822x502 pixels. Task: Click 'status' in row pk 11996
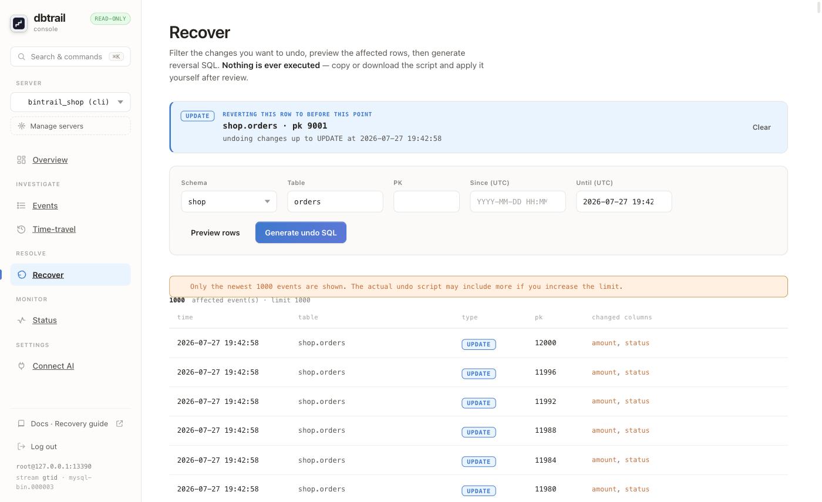click(637, 372)
